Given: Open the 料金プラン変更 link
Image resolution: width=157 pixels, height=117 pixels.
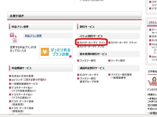Looking at the screenshot, I should click(33, 36).
